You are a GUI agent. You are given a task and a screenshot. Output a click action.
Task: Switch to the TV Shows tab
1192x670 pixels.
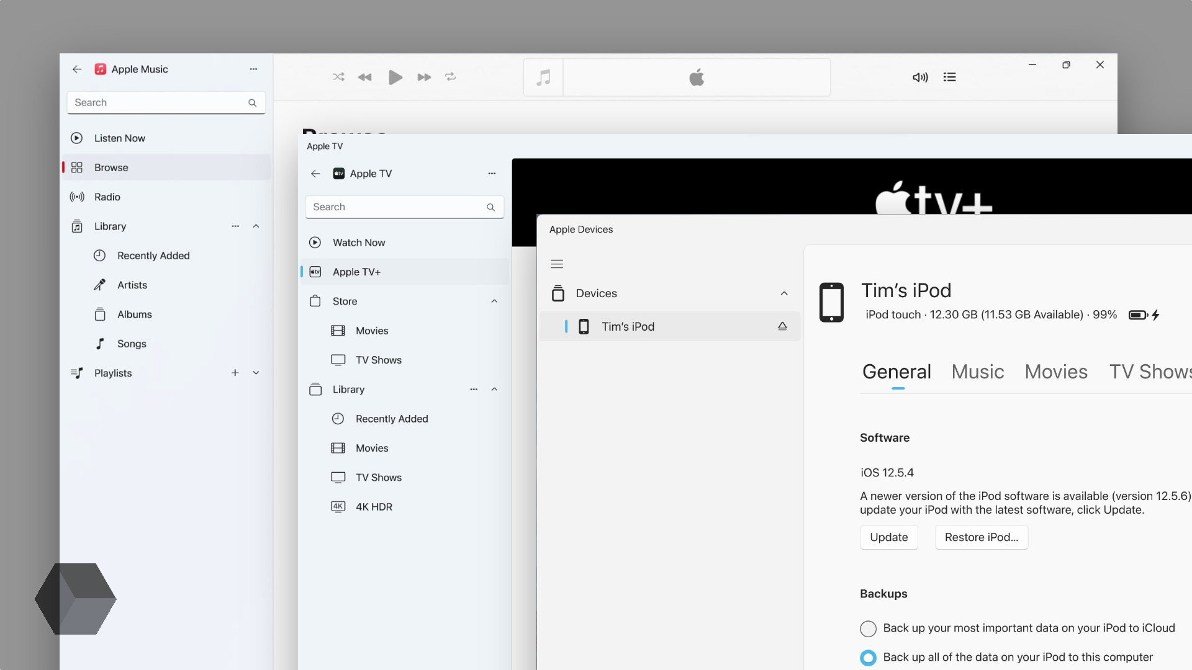[x=1150, y=372]
